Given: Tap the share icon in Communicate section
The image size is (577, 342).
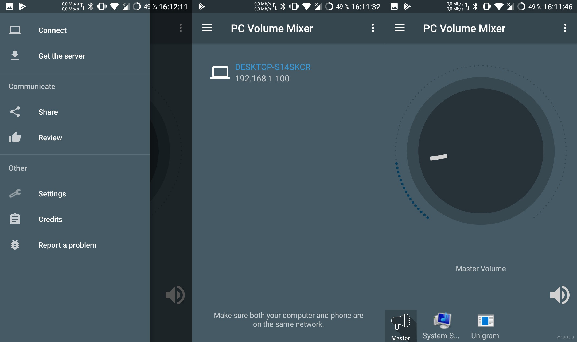Looking at the screenshot, I should [x=15, y=112].
